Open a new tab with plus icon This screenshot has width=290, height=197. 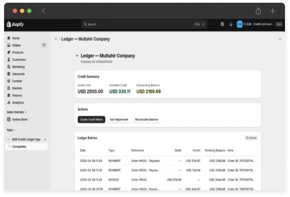(273, 11)
